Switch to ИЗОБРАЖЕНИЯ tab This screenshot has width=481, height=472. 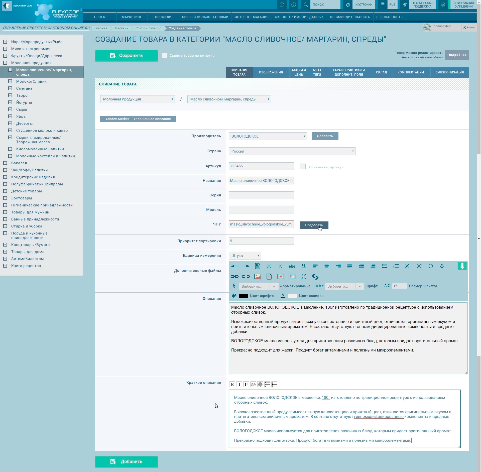tap(271, 72)
